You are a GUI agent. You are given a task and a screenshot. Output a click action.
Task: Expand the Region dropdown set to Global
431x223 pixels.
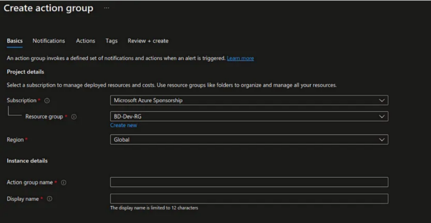pyautogui.click(x=249, y=140)
